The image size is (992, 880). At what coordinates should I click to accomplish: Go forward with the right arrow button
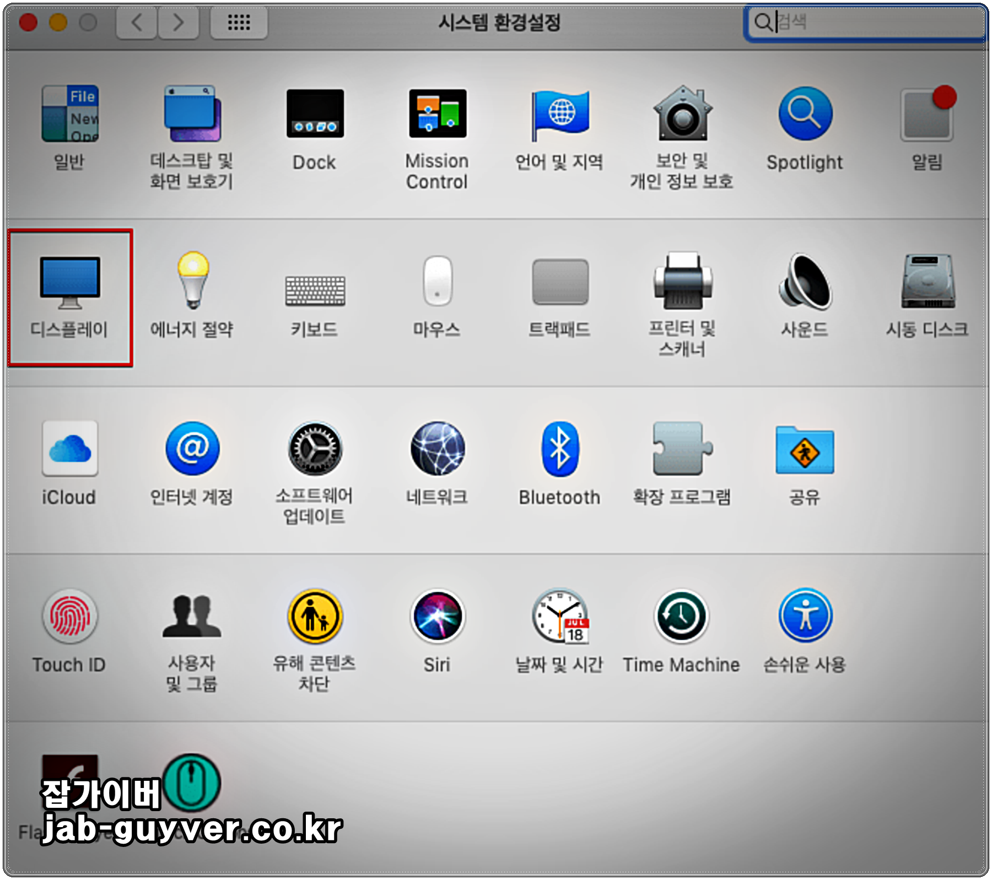pyautogui.click(x=178, y=23)
